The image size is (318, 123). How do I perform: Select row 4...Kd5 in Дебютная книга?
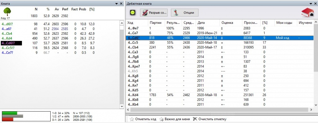[220, 90]
